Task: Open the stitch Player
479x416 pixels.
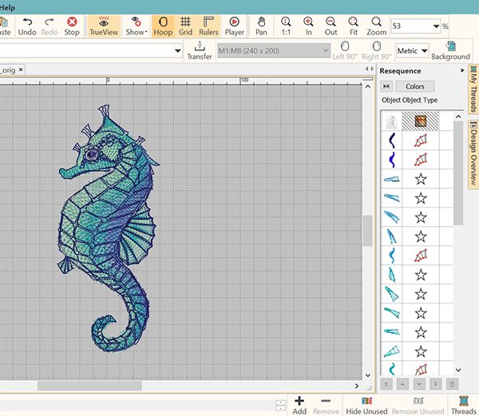Action: coord(235,25)
